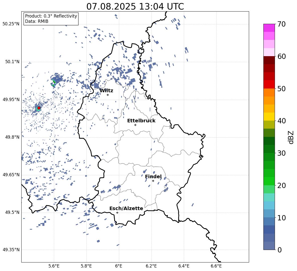Click the 50.1°N latitude label
This screenshot has height=271, width=297.
point(12,62)
